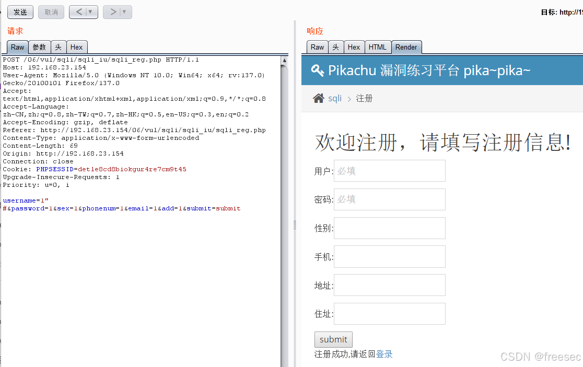This screenshot has width=583, height=367.
Task: Select the response Render tab
Action: [406, 47]
